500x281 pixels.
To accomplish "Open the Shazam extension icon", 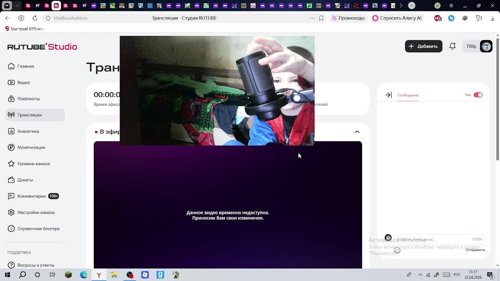I will click(x=451, y=18).
